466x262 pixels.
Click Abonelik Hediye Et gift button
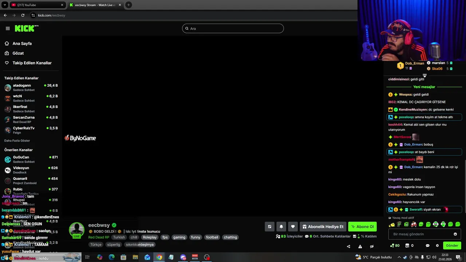coord(323,227)
